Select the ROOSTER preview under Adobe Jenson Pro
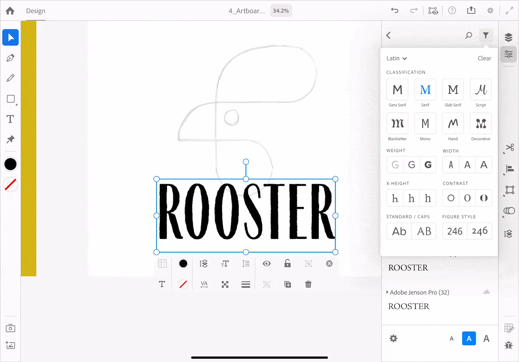The image size is (519, 362). point(408,306)
